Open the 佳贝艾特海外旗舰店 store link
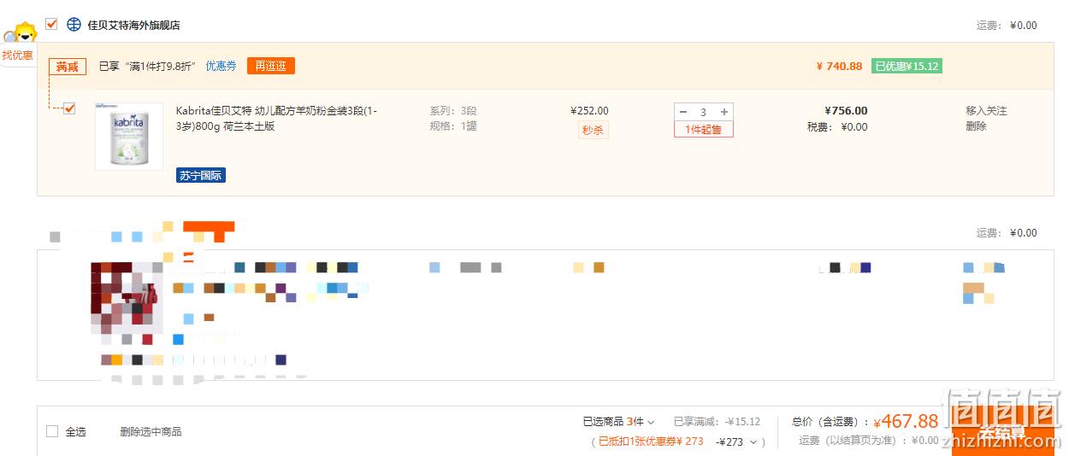Image resolution: width=1069 pixels, height=456 pixels. (x=134, y=26)
